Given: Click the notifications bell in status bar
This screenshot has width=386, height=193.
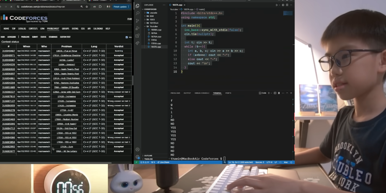Looking at the screenshot, I should click(x=291, y=162).
